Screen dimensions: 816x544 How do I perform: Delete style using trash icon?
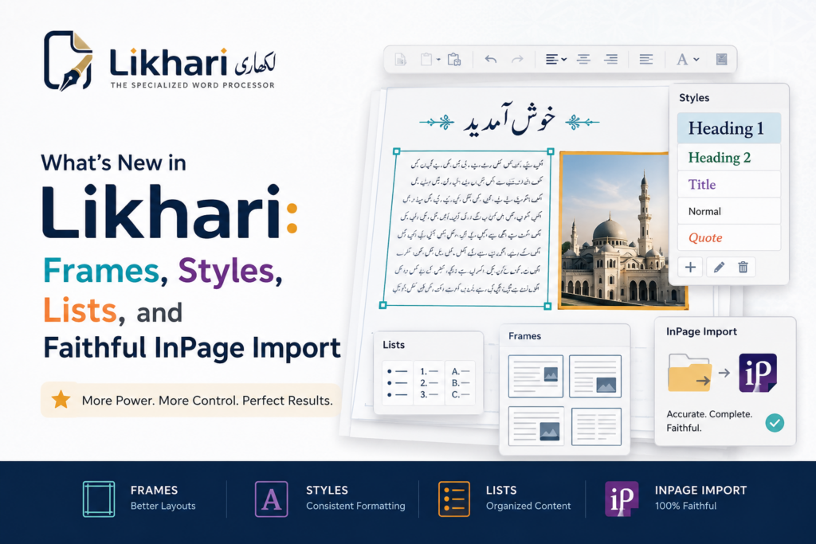(x=743, y=268)
